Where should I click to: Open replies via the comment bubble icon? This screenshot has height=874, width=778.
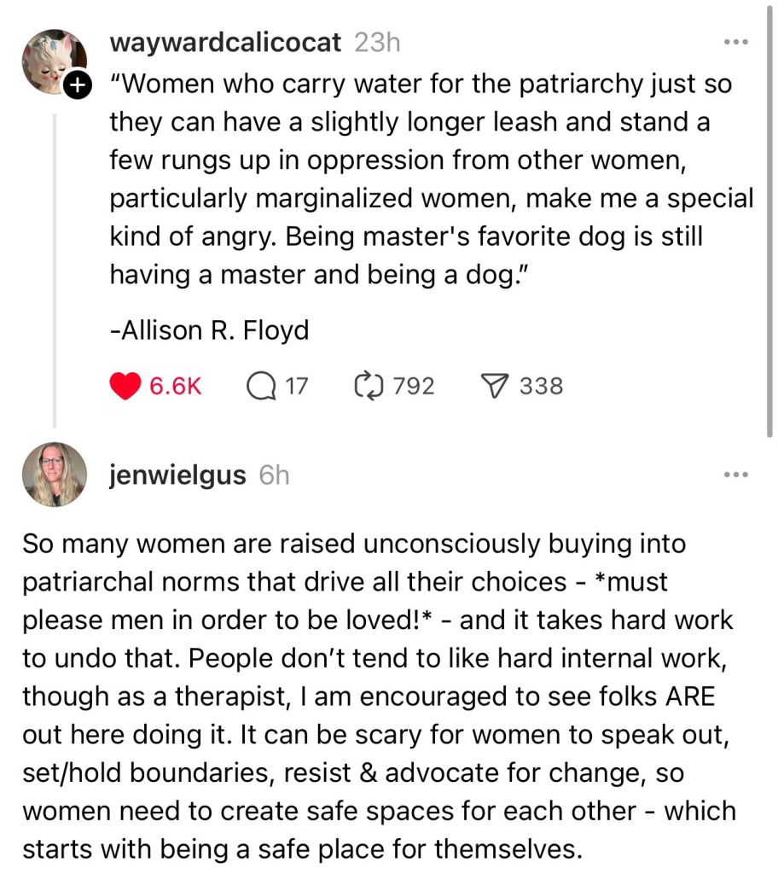[x=260, y=386]
